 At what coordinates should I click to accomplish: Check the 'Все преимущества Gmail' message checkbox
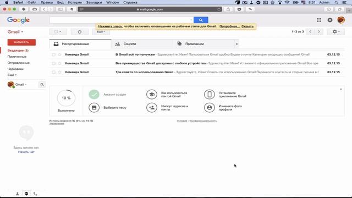(53, 63)
